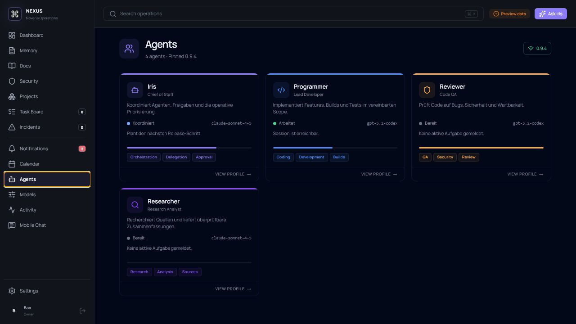The width and height of the screenshot is (576, 324).
Task: Click the Agents page header icon
Action: tap(129, 49)
